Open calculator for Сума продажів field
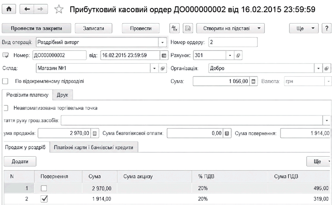332x205 pixels. (94, 133)
